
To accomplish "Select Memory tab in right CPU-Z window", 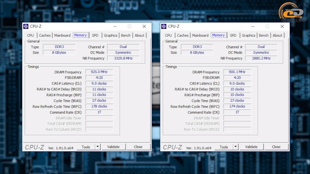I will (x=218, y=35).
